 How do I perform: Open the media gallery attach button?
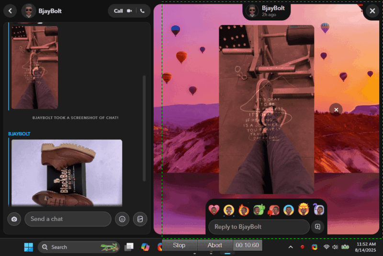coord(140,219)
